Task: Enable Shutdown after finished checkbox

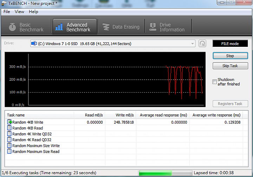Action: [214, 82]
